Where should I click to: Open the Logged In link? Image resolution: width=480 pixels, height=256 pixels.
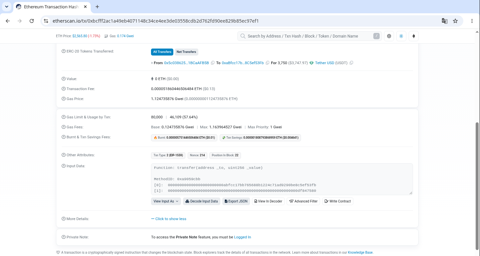(x=242, y=237)
